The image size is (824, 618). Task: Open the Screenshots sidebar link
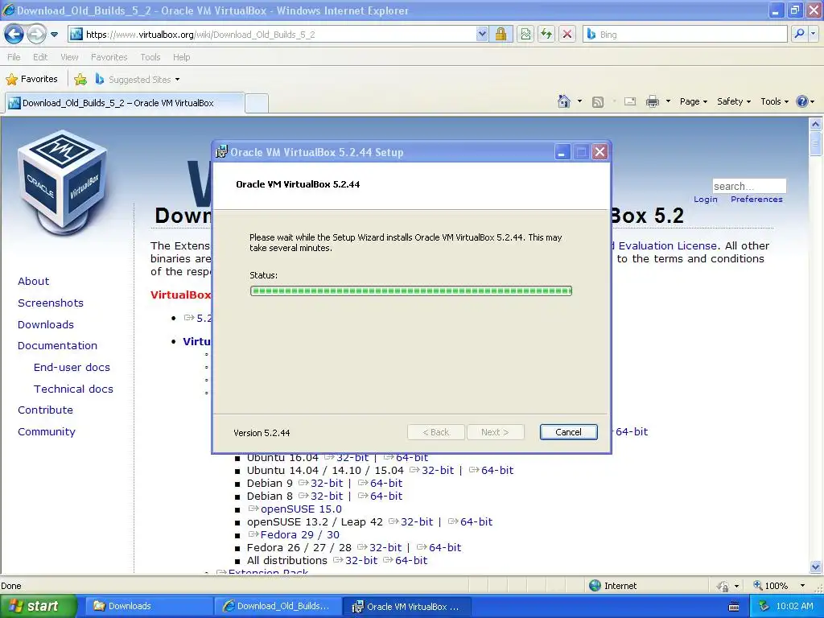(x=51, y=303)
